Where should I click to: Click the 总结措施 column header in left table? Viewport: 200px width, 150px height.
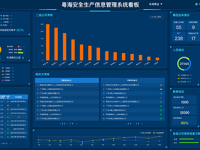(x=18, y=97)
